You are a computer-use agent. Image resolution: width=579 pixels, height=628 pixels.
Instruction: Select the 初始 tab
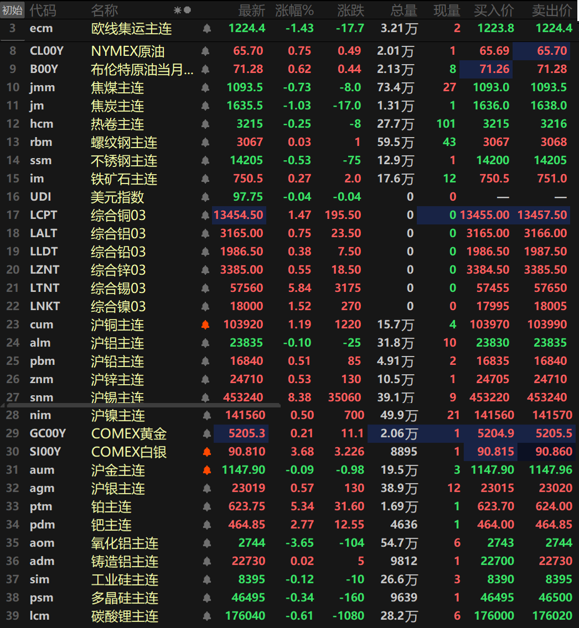click(x=12, y=10)
